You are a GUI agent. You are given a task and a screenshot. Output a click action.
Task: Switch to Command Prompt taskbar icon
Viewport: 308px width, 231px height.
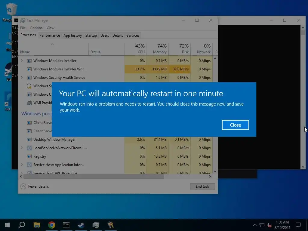click(66, 225)
